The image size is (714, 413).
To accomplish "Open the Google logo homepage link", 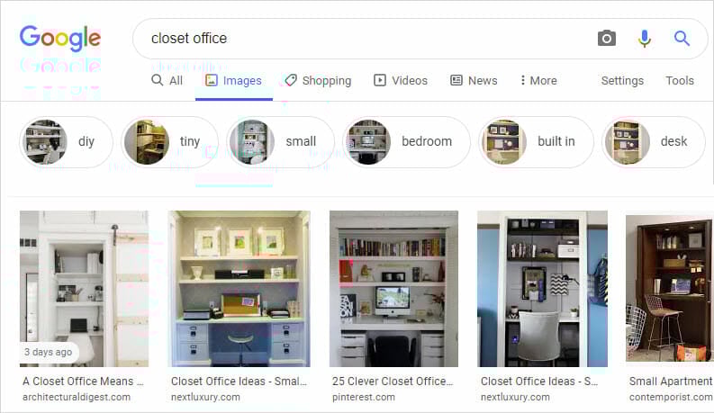I will (60, 38).
